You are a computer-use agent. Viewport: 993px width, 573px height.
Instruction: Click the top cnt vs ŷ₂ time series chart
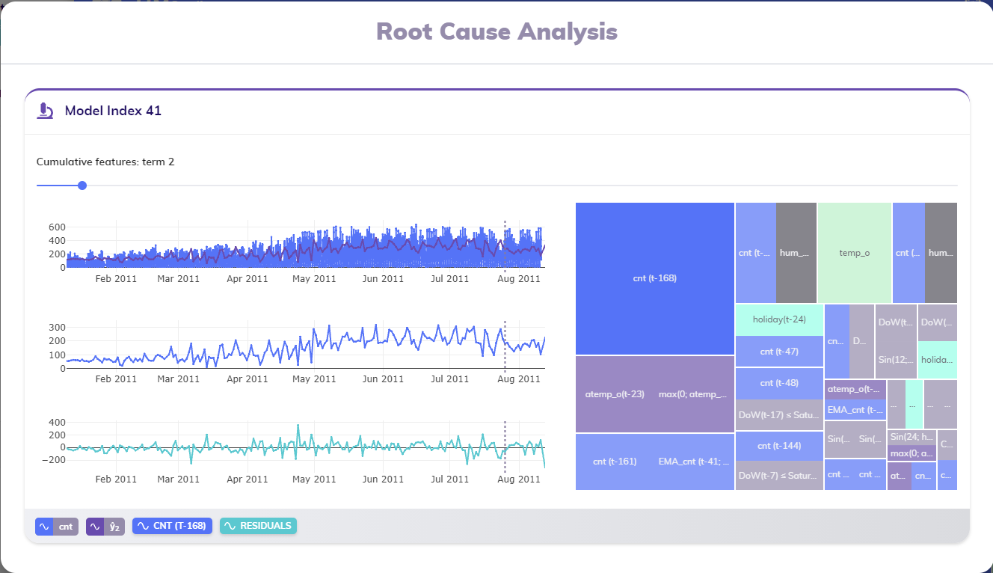point(305,245)
